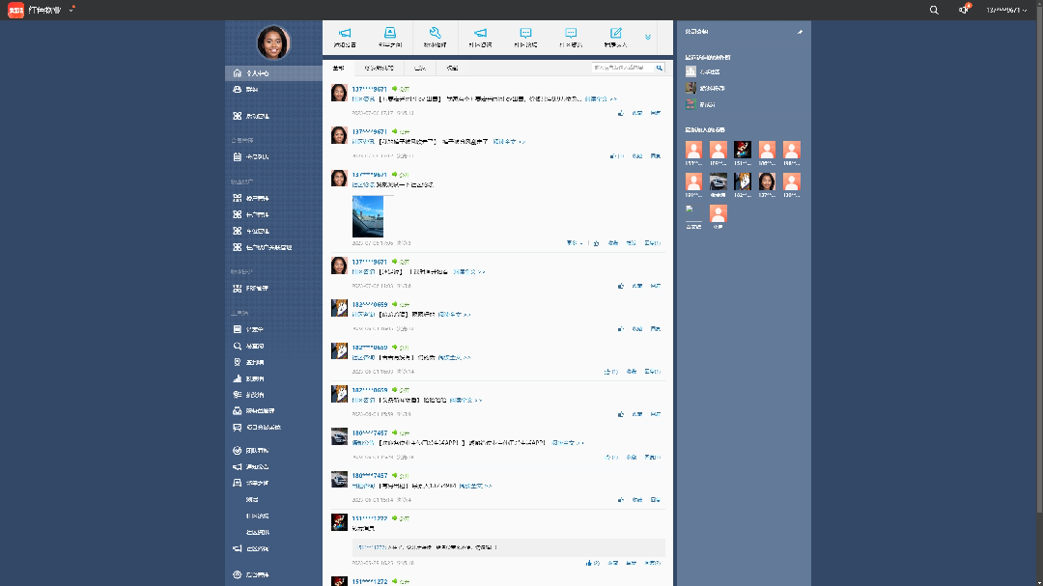Click the large profile avatar atop the sidebar
This screenshot has width=1043, height=586.
[x=273, y=42]
